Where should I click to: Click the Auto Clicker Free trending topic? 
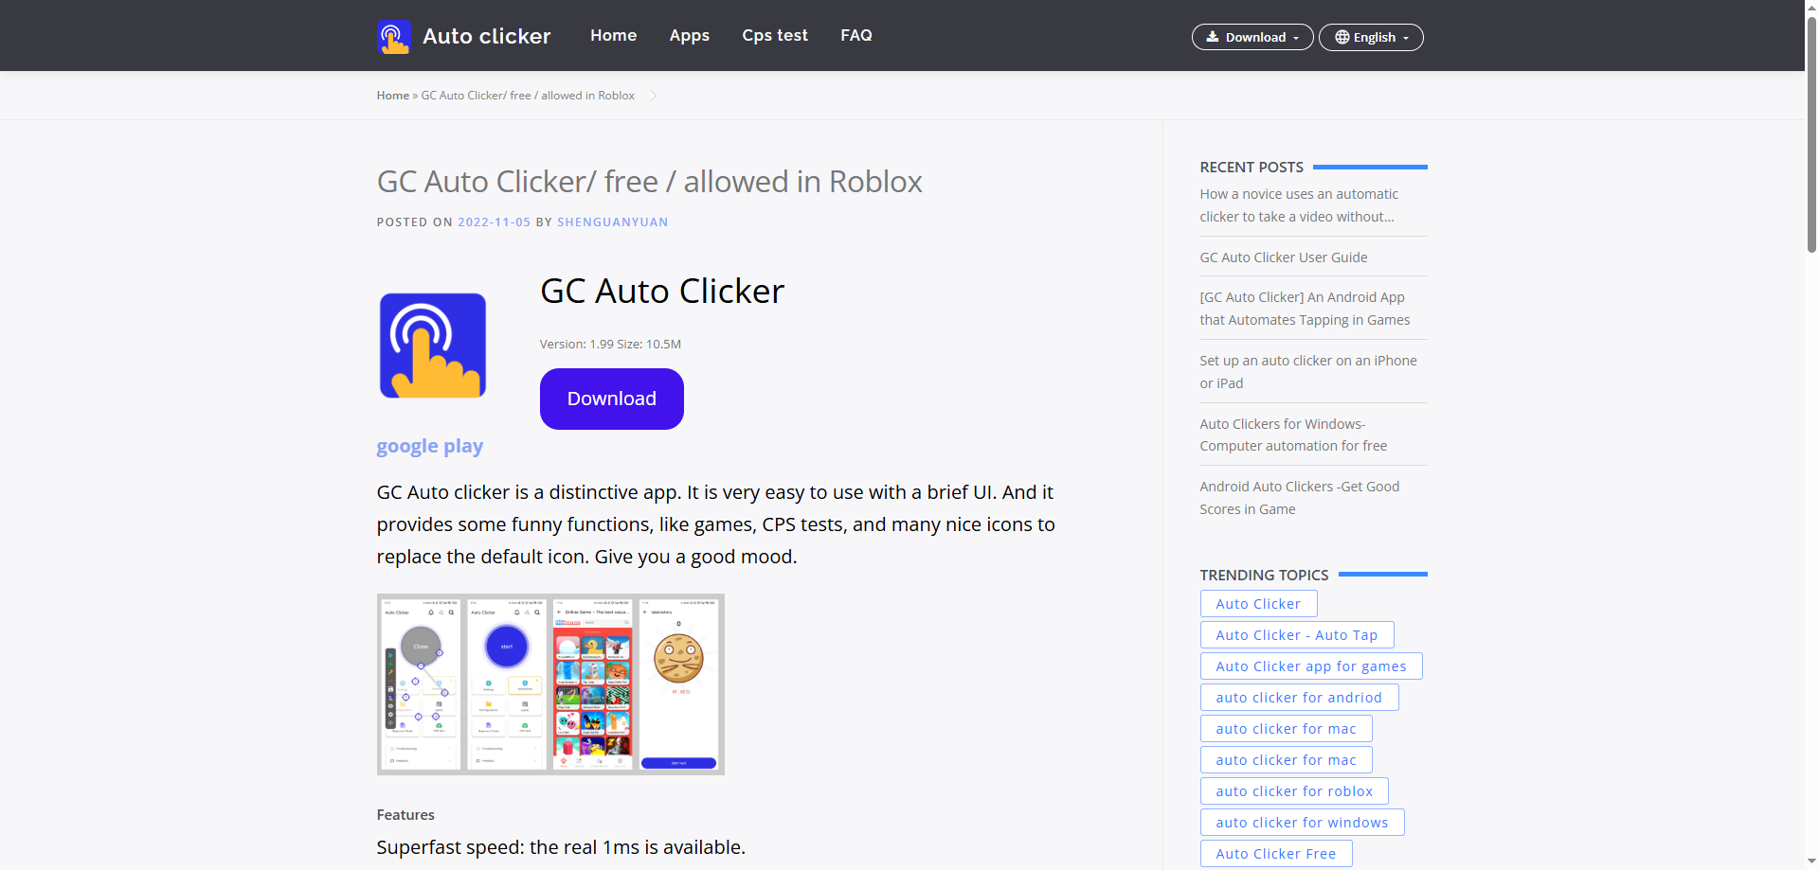[x=1275, y=853]
